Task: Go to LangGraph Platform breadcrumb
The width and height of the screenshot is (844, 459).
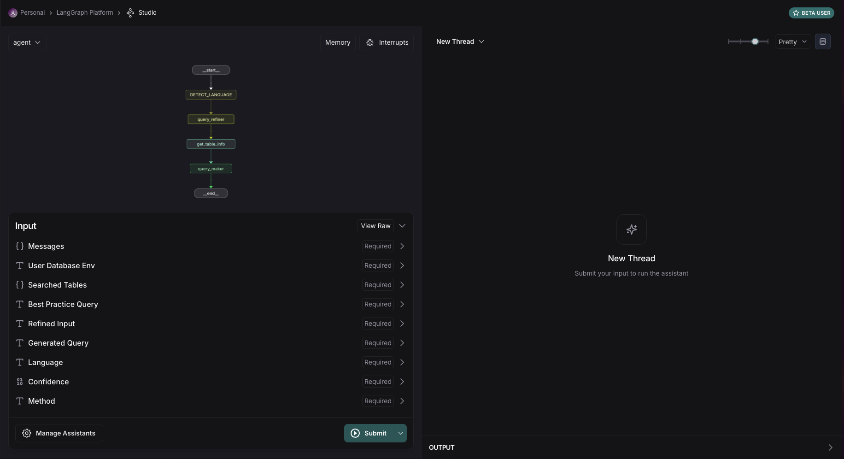Action: (85, 13)
